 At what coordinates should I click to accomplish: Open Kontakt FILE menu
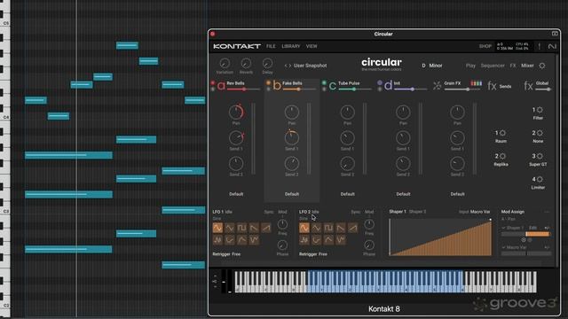click(271, 46)
